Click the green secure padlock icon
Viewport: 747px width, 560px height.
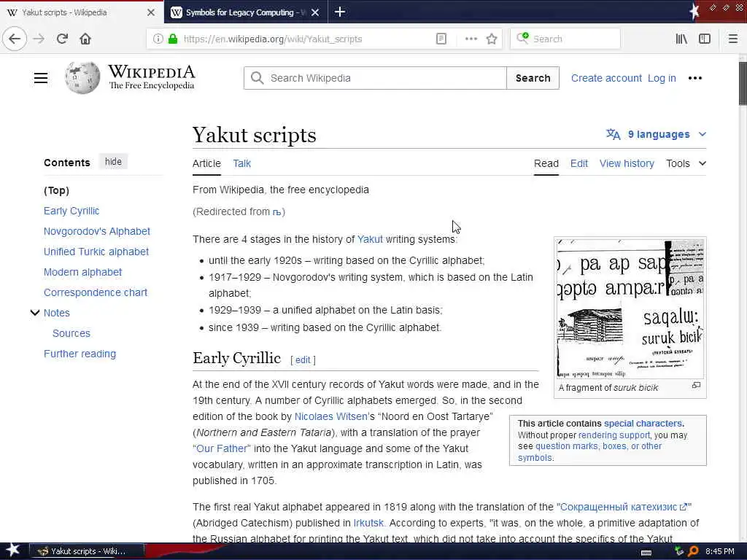[x=173, y=39]
